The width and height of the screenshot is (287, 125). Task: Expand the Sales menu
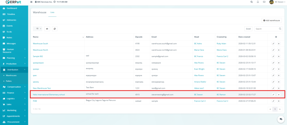14,104
